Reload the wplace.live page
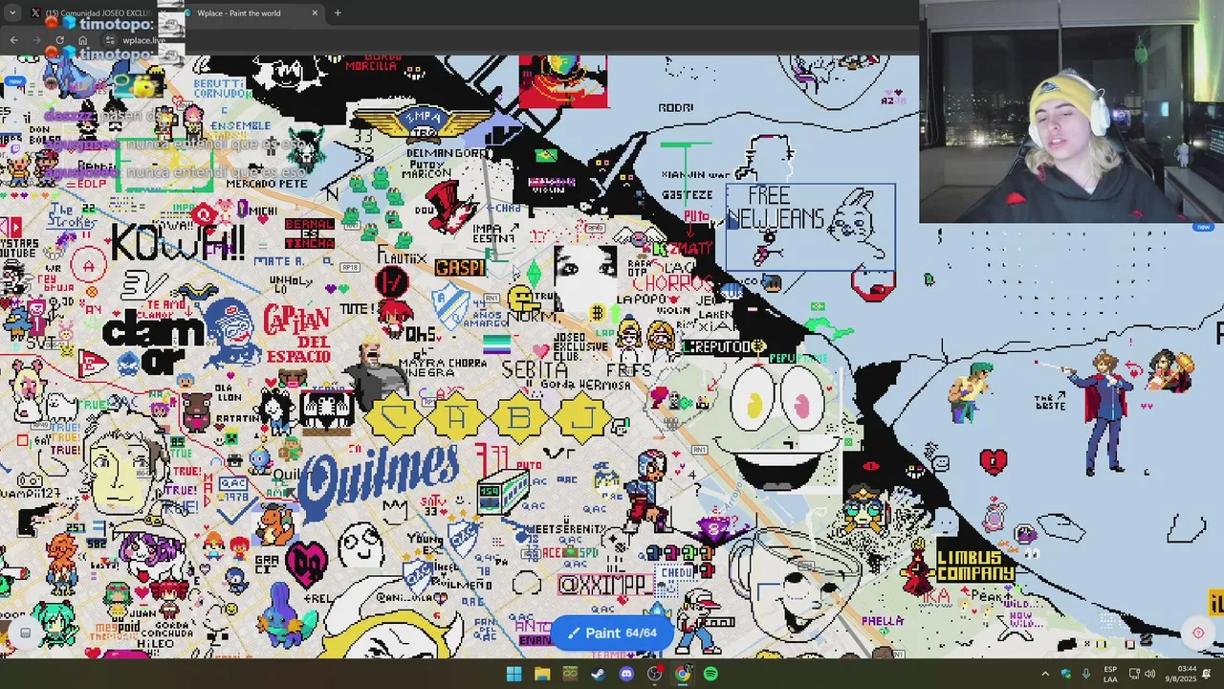The width and height of the screenshot is (1224, 689). [x=59, y=40]
